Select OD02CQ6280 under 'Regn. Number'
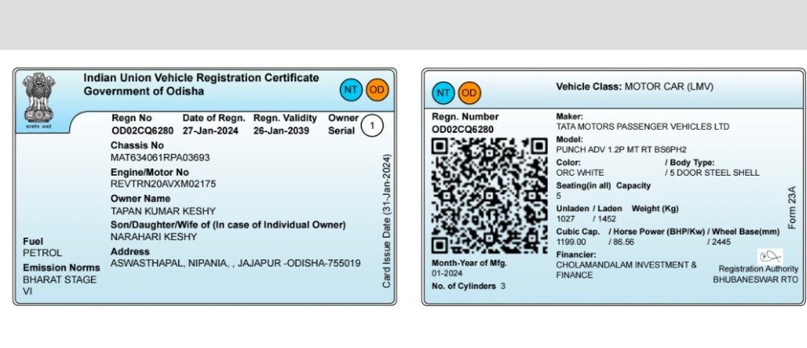The width and height of the screenshot is (807, 348). point(462,130)
